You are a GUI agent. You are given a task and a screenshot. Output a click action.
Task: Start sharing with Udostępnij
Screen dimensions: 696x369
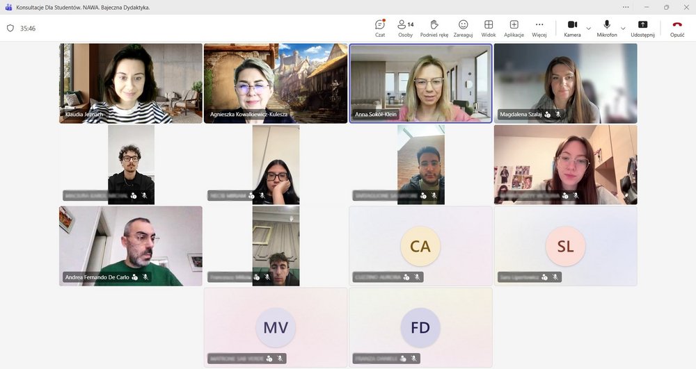click(x=642, y=28)
